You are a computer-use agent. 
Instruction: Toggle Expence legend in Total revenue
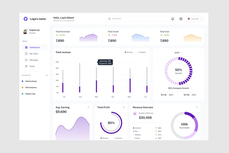tap(142, 52)
